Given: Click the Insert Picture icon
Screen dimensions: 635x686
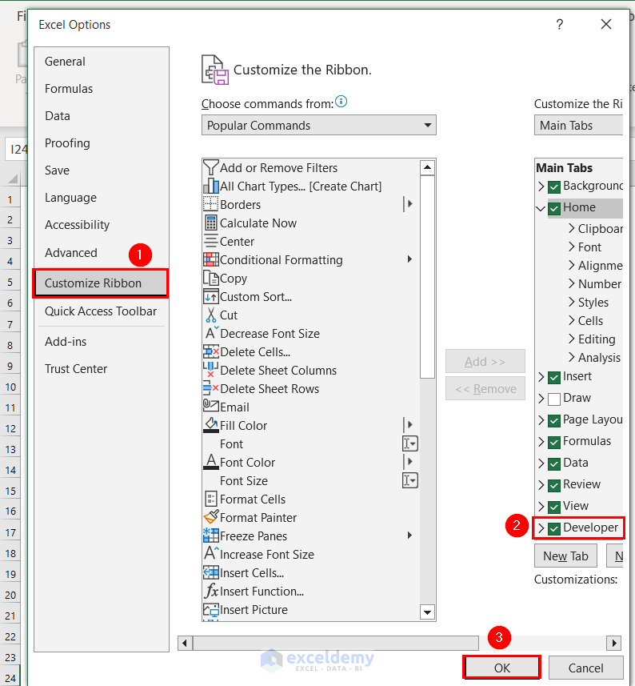Looking at the screenshot, I should click(211, 609).
